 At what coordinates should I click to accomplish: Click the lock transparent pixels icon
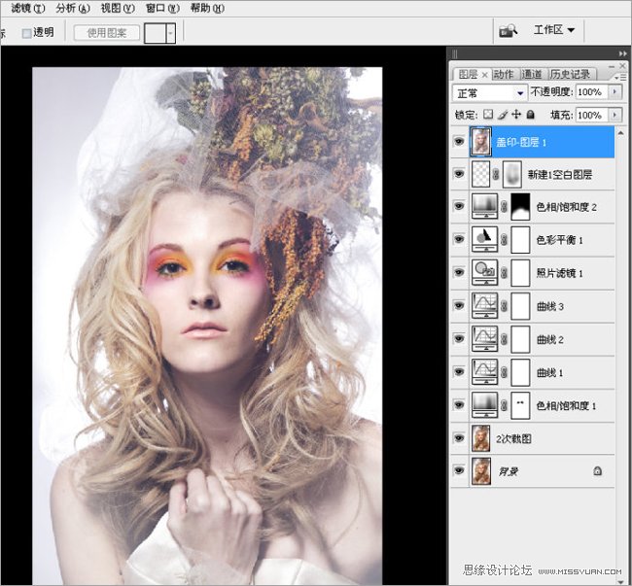(x=488, y=115)
